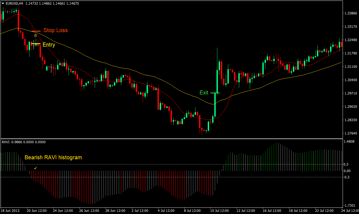Select the orange Stop Loss annotation
The width and height of the screenshot is (359, 214).
(x=55, y=30)
